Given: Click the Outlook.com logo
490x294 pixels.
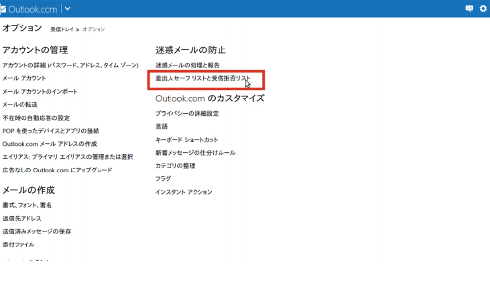Looking at the screenshot, I should tap(29, 9).
